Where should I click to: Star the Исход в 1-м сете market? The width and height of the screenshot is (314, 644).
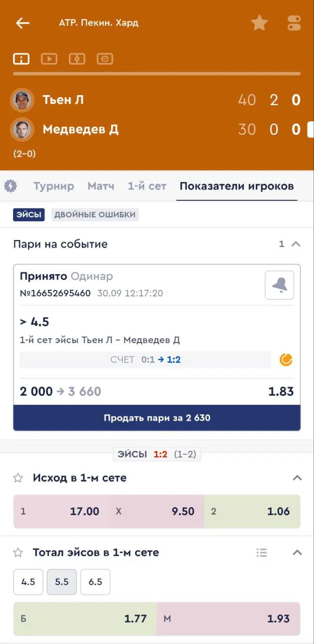(18, 478)
